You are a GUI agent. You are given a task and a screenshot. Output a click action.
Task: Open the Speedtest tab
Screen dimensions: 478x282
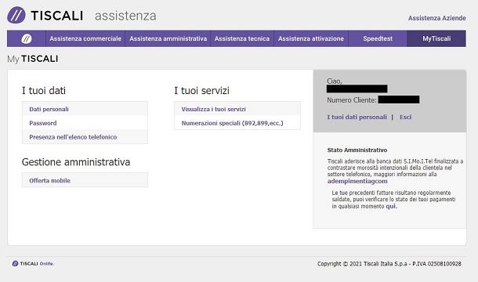tap(378, 38)
